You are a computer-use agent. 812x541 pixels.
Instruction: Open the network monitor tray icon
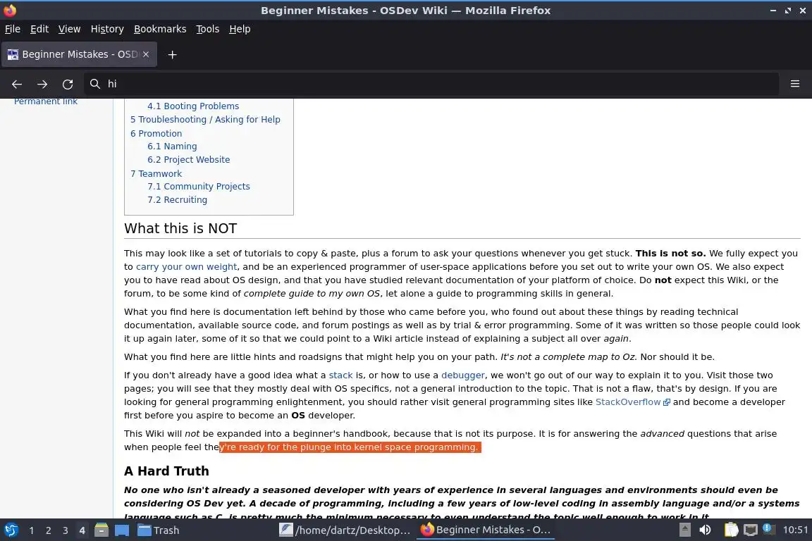(751, 530)
